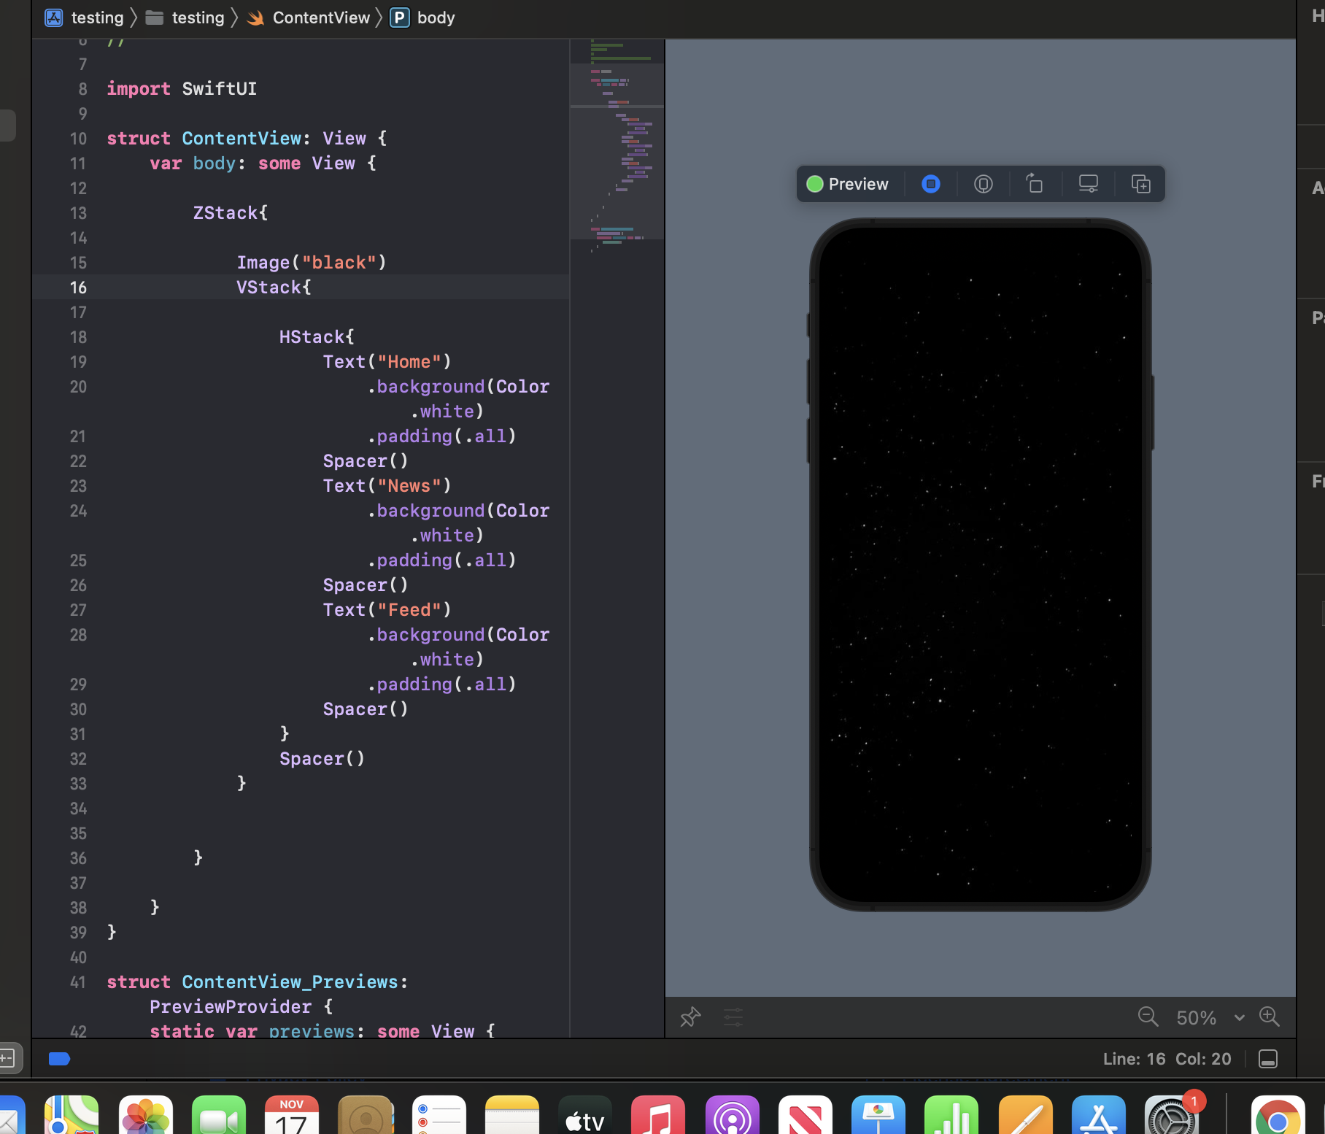Click the Preview status button
Screen dimensions: 1325x1134
pyautogui.click(x=848, y=184)
